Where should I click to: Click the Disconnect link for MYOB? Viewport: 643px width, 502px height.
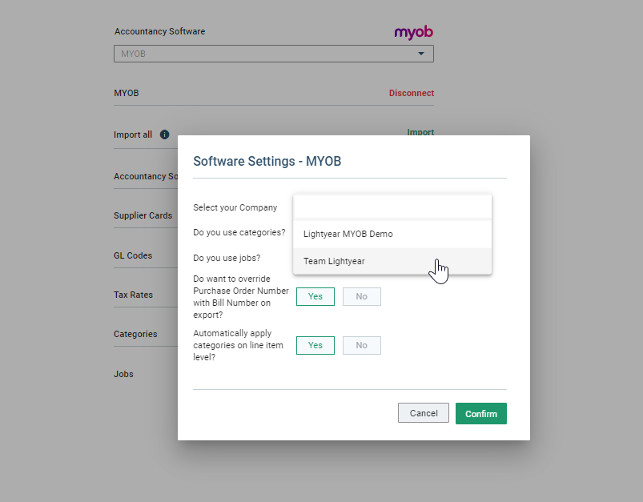click(411, 93)
